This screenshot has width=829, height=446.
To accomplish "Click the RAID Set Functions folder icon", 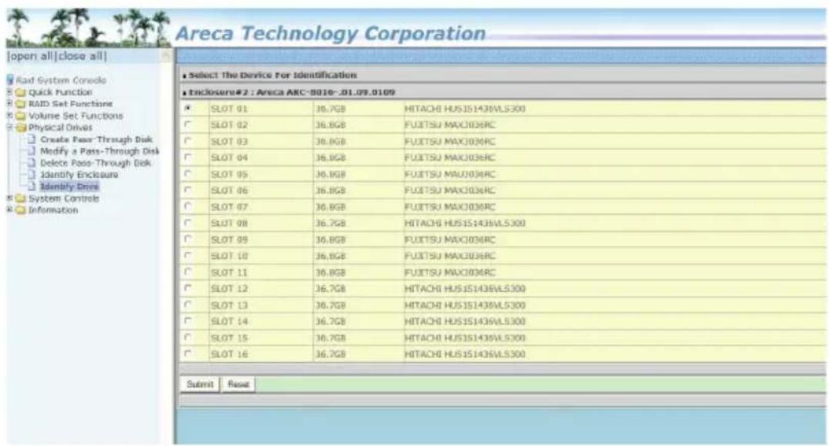I will point(21,104).
